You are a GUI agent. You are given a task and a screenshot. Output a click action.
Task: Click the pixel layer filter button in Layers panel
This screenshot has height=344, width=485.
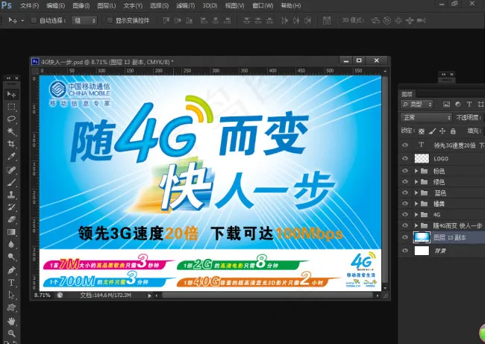click(x=447, y=105)
